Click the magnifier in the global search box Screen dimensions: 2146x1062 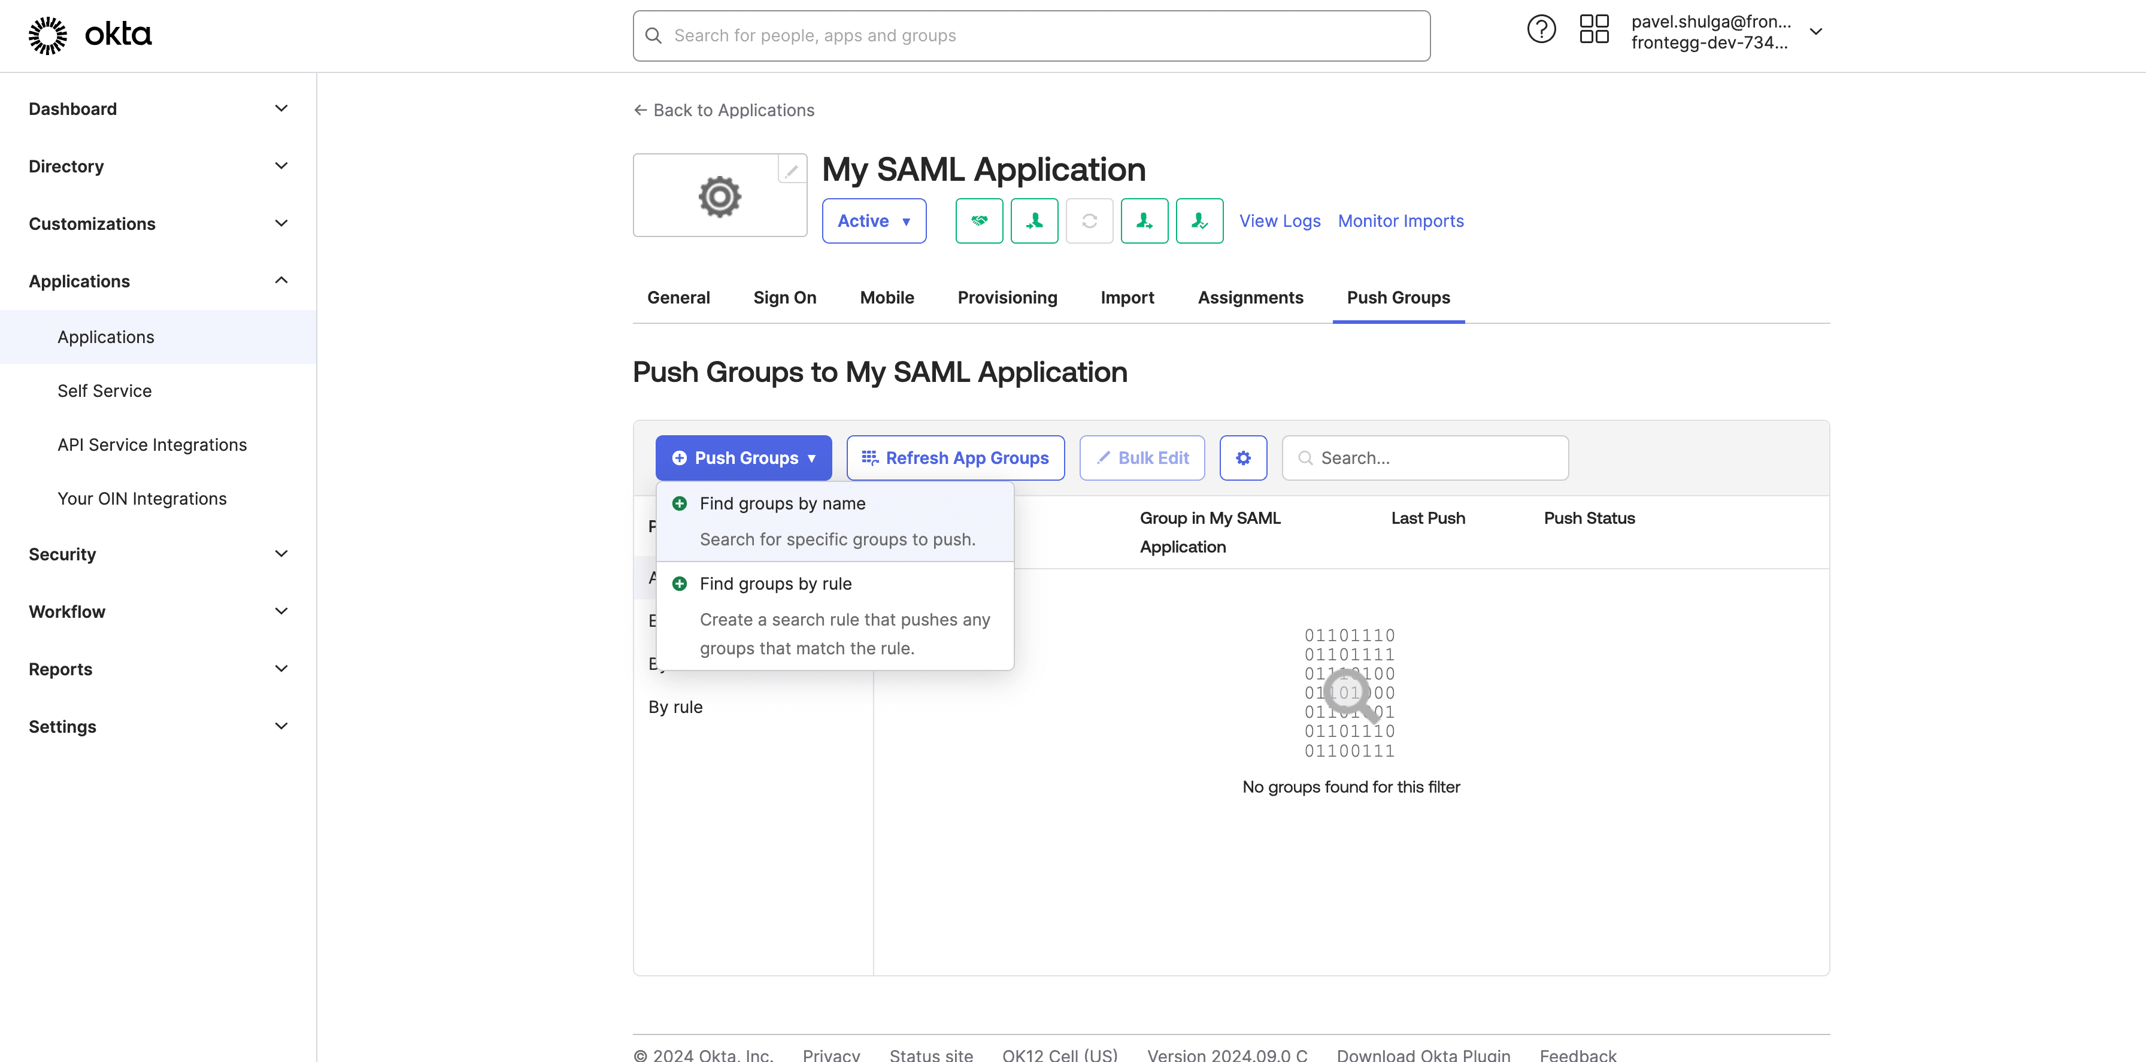(654, 36)
